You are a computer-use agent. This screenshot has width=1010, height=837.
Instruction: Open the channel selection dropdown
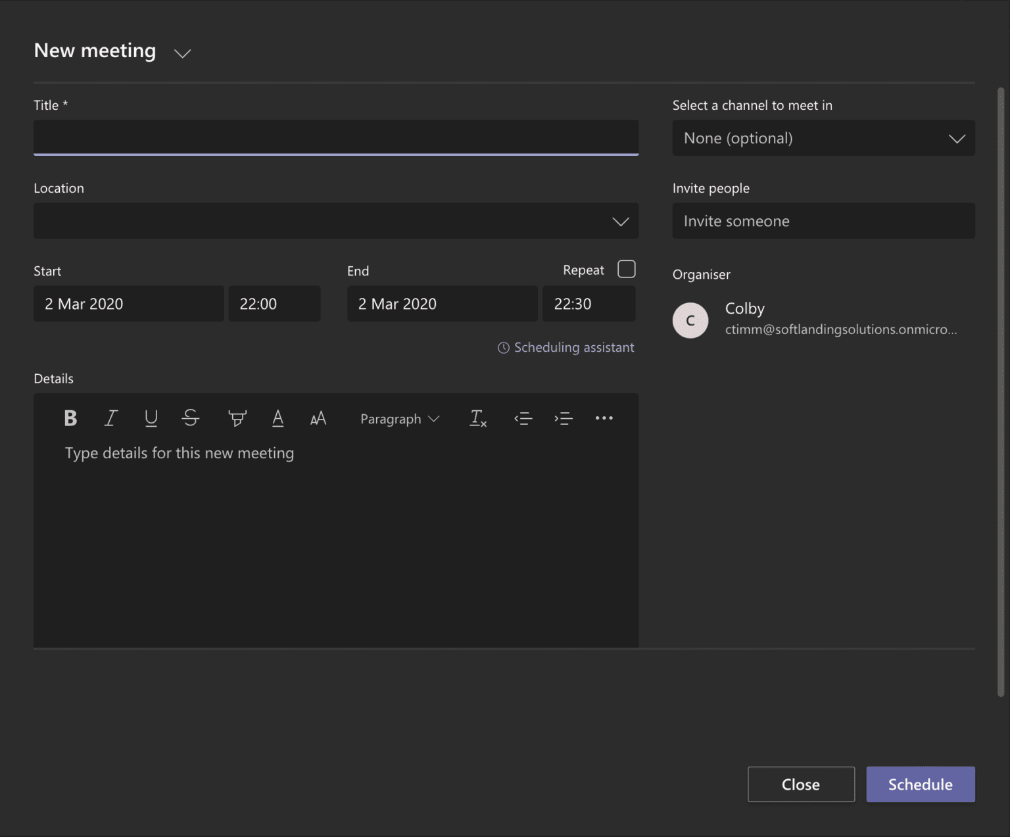coord(823,138)
